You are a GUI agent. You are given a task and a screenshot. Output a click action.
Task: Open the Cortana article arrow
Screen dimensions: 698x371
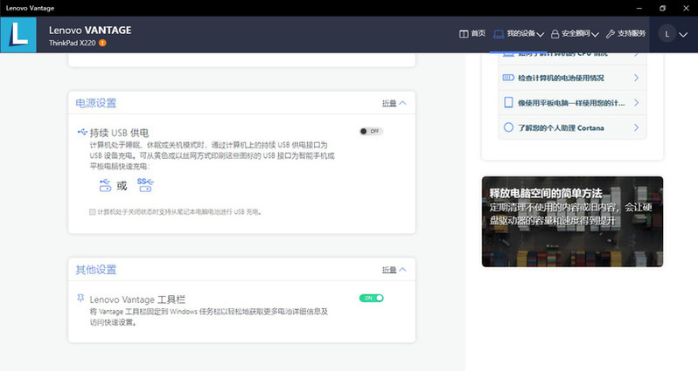point(636,127)
